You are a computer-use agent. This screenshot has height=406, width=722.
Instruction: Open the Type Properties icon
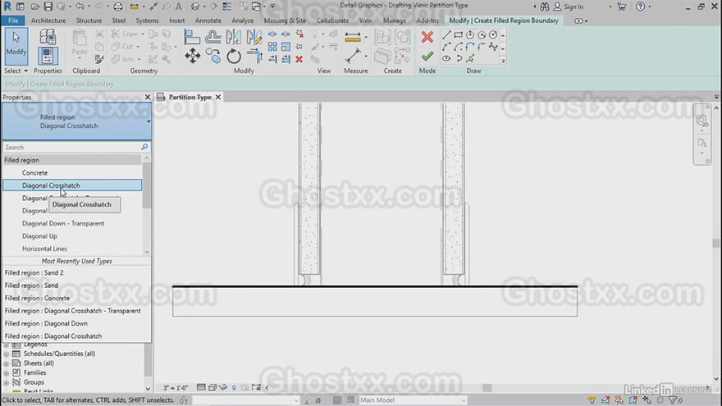click(48, 37)
